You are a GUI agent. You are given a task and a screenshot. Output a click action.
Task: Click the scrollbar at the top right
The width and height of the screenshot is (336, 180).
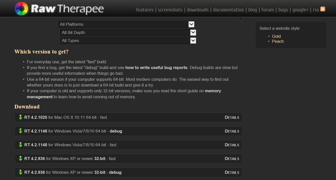point(240,18)
